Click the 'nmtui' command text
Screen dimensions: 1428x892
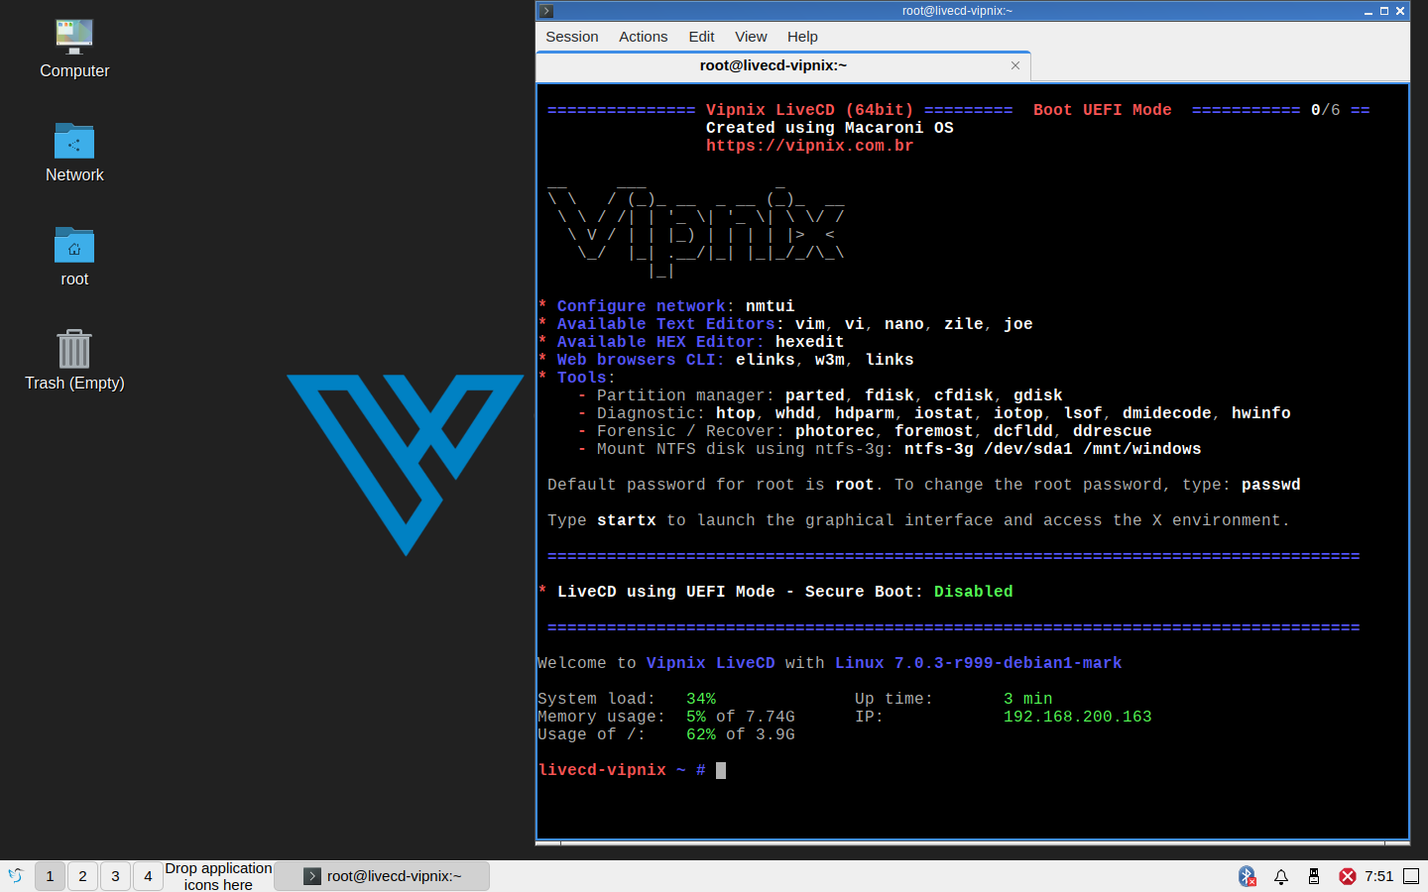tap(770, 306)
